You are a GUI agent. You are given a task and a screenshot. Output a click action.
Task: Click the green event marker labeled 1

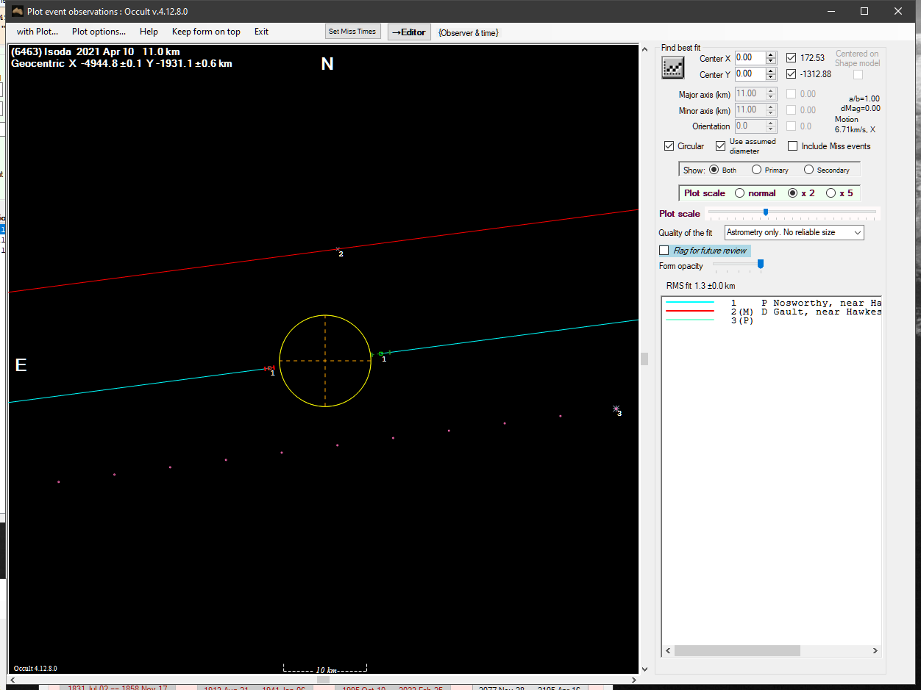click(x=380, y=354)
